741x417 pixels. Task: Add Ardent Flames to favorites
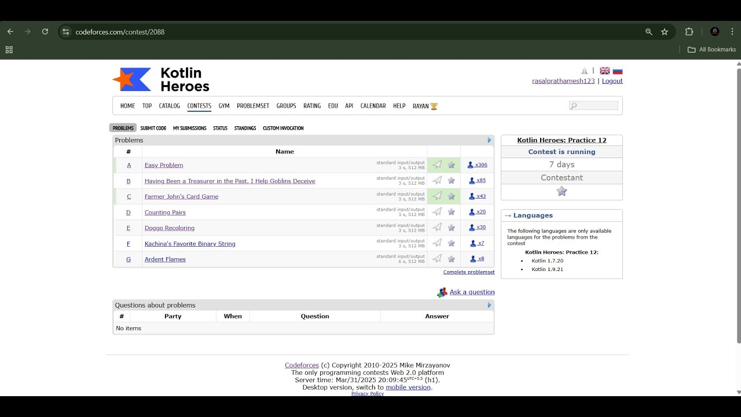[452, 259]
